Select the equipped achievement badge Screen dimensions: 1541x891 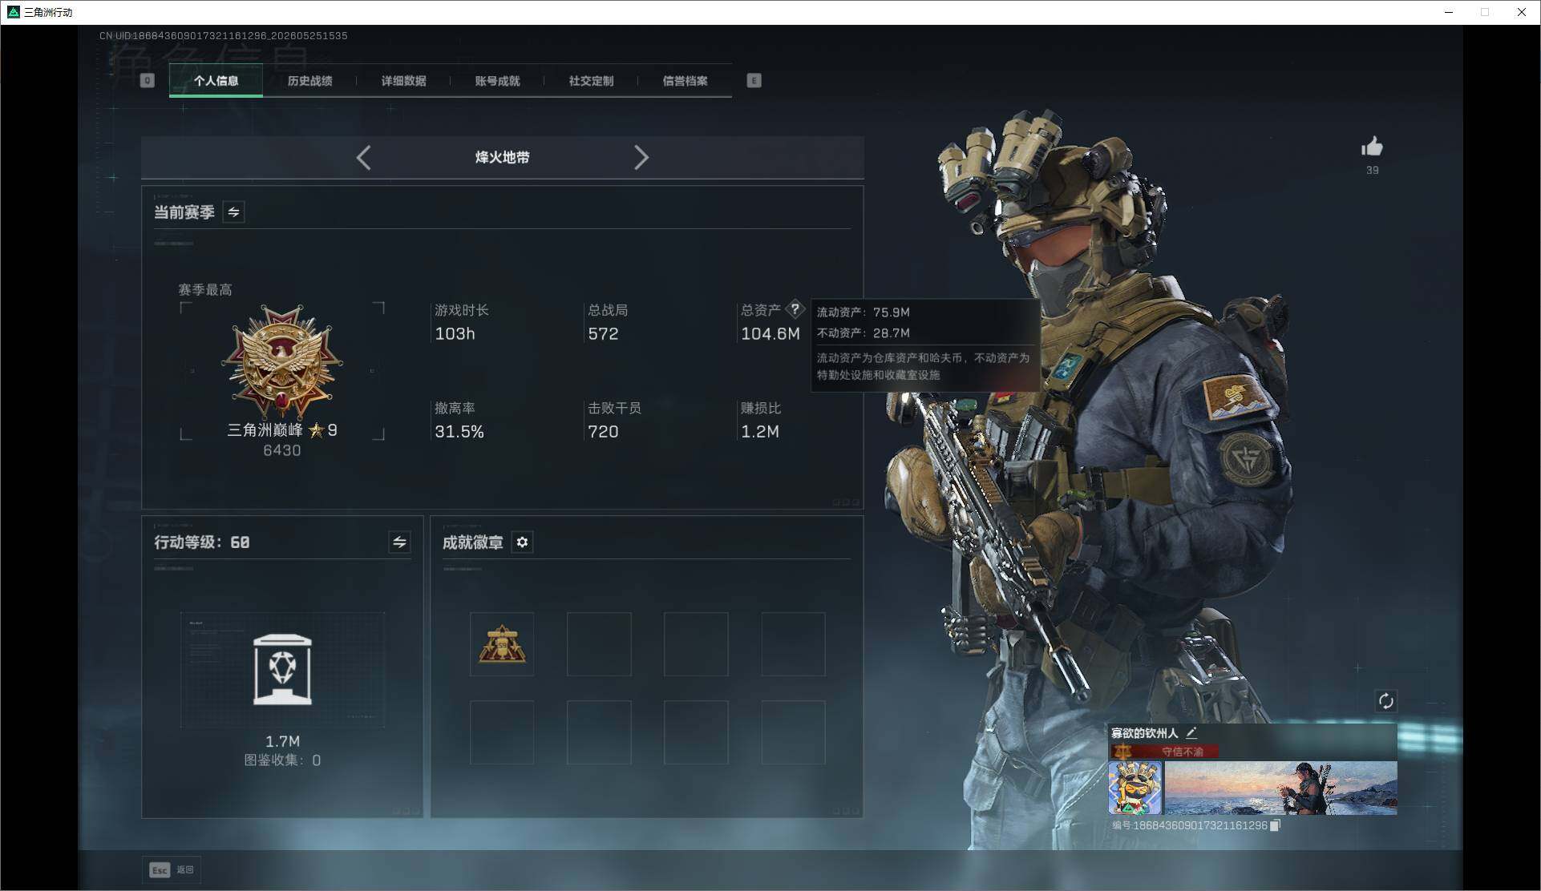coord(502,644)
